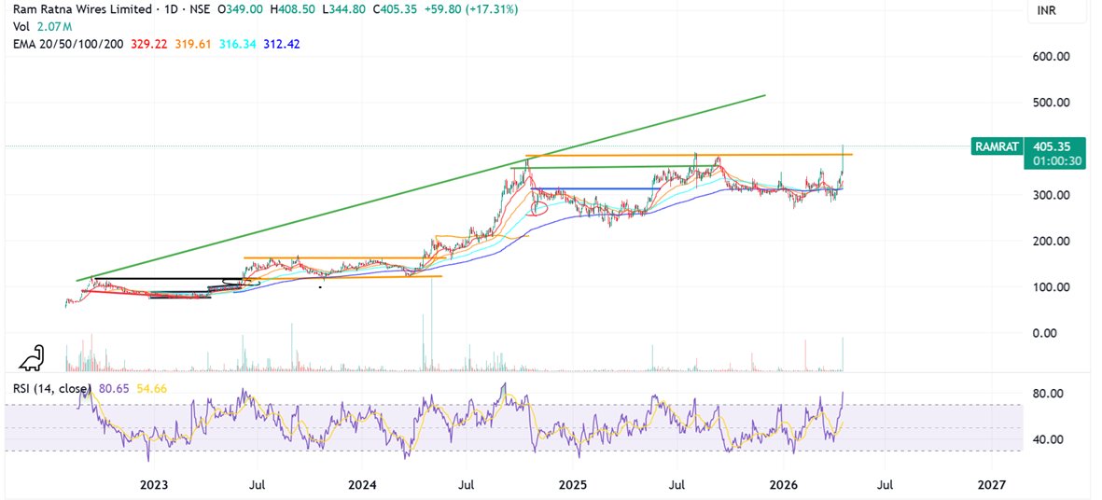The image size is (1102, 500).
Task: Click the dinosaur logo icon near the volume bars
Action: (31, 357)
